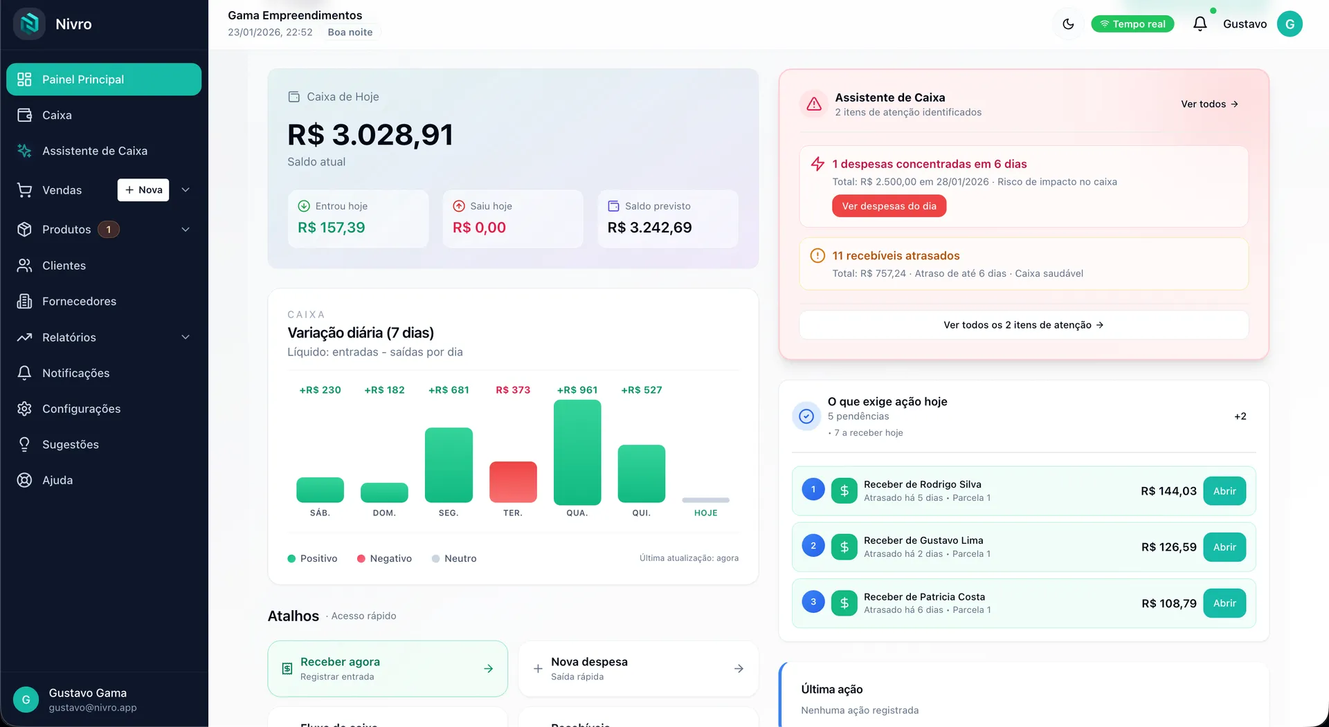Click HOJE label under chart
The image size is (1329, 727).
coord(705,513)
